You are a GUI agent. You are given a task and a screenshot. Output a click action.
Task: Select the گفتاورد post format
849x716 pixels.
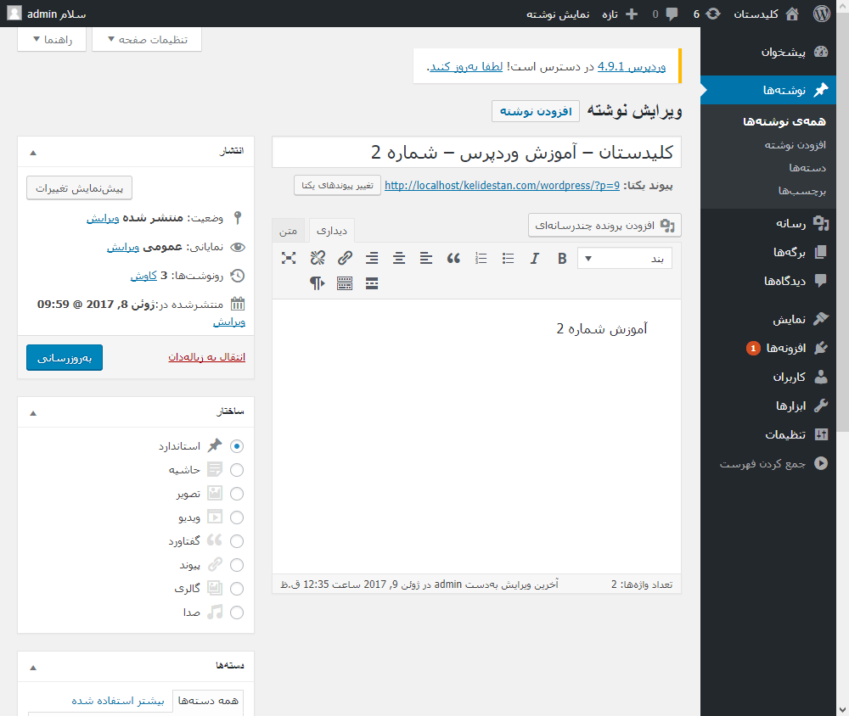(237, 541)
